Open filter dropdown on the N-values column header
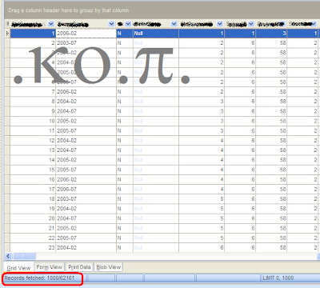 (x=128, y=24)
